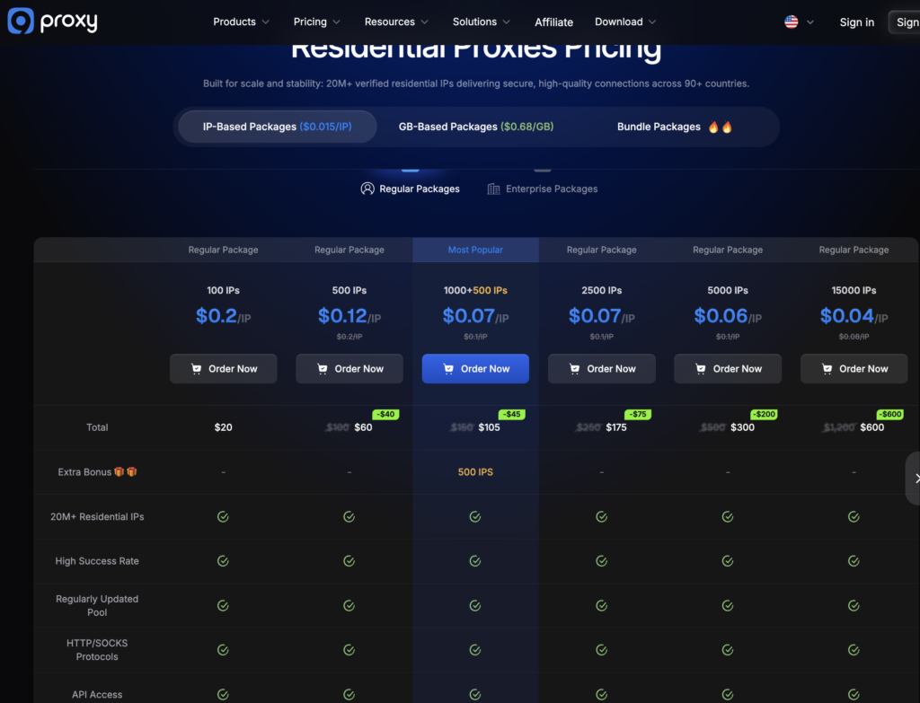Click the Most Popular column header

475,250
